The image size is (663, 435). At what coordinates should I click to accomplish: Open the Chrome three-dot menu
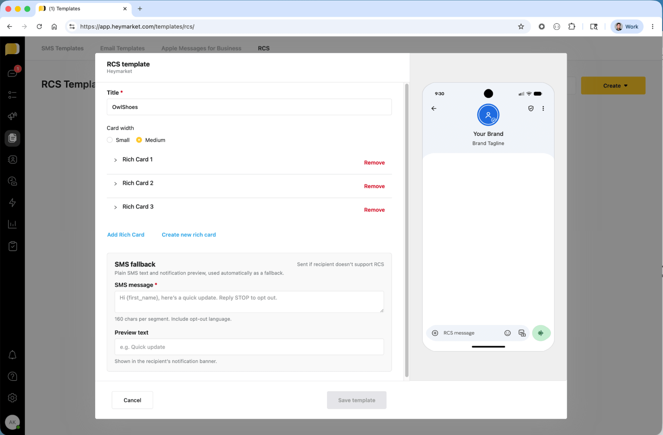coord(652,27)
